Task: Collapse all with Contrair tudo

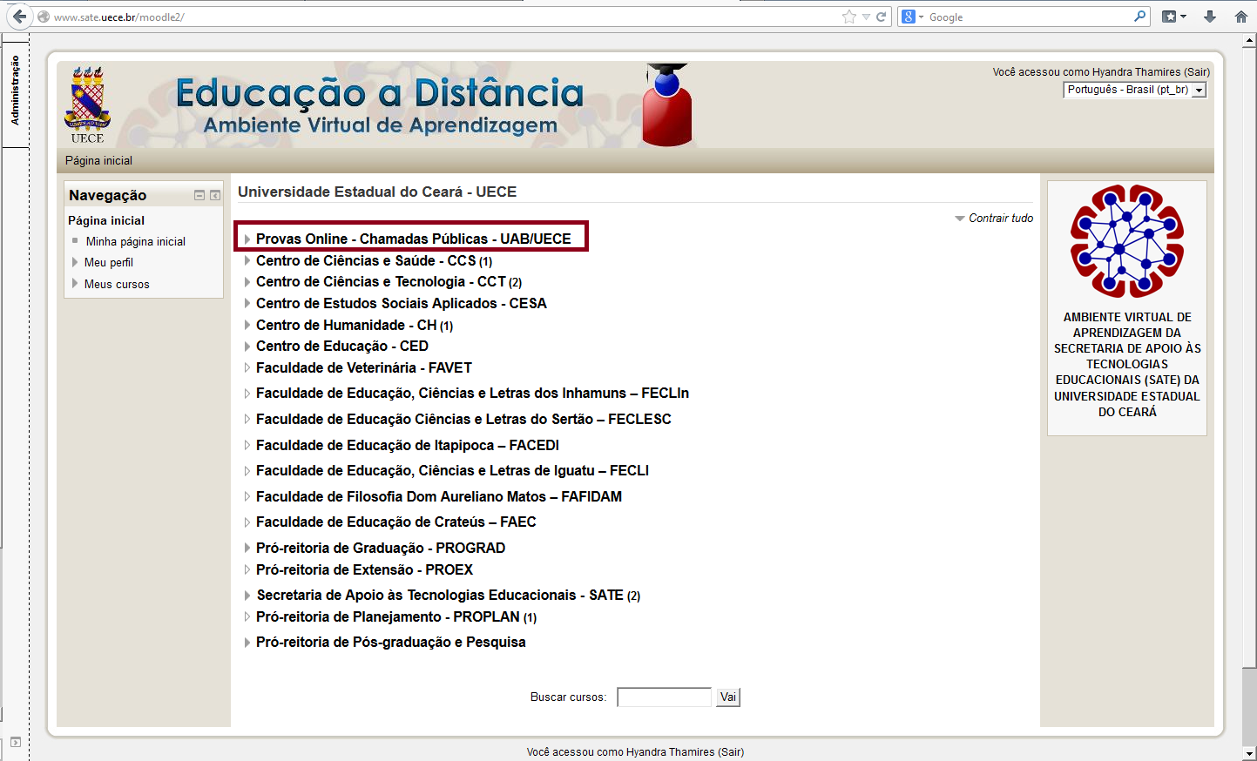Action: click(x=1001, y=219)
